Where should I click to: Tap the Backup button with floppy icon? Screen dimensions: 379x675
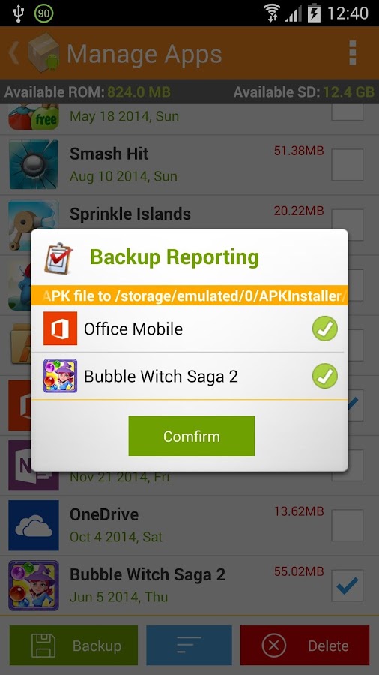pyautogui.click(x=73, y=645)
